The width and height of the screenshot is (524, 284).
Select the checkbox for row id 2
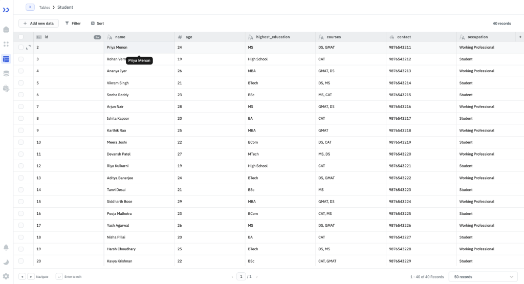[21, 47]
